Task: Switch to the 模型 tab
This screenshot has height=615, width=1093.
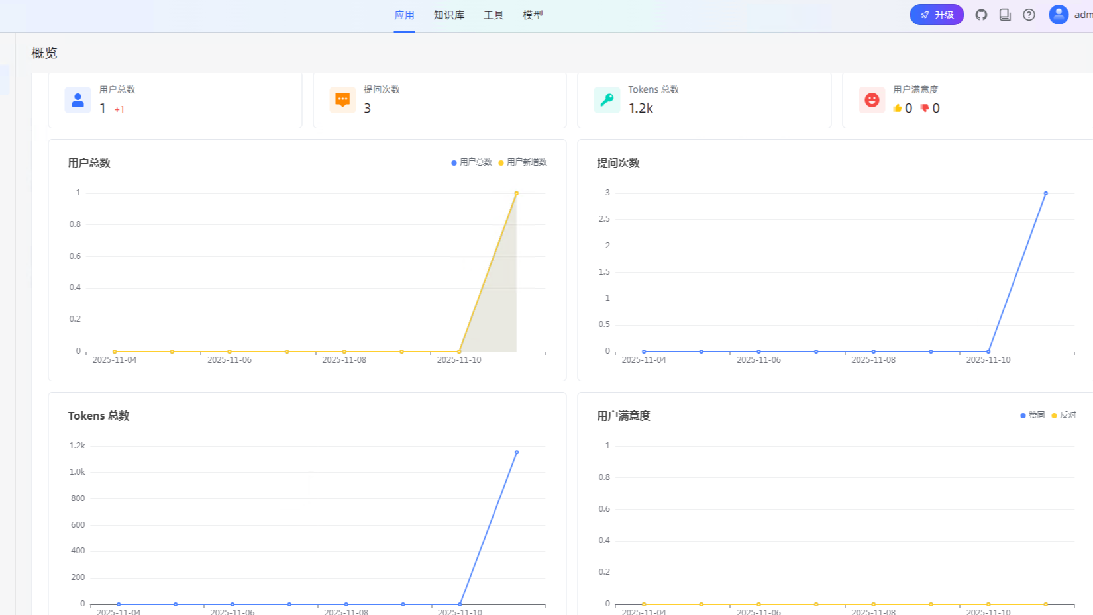Action: (533, 15)
